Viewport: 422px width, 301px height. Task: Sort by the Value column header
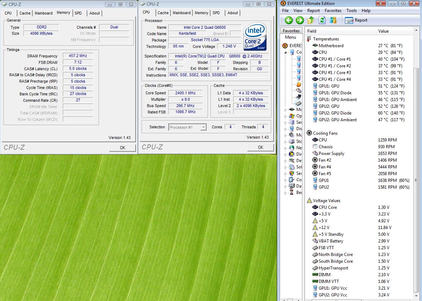[x=394, y=31]
